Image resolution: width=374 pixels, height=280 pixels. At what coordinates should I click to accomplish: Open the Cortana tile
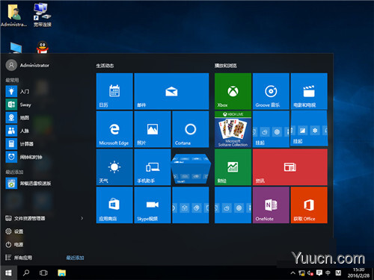point(191,129)
